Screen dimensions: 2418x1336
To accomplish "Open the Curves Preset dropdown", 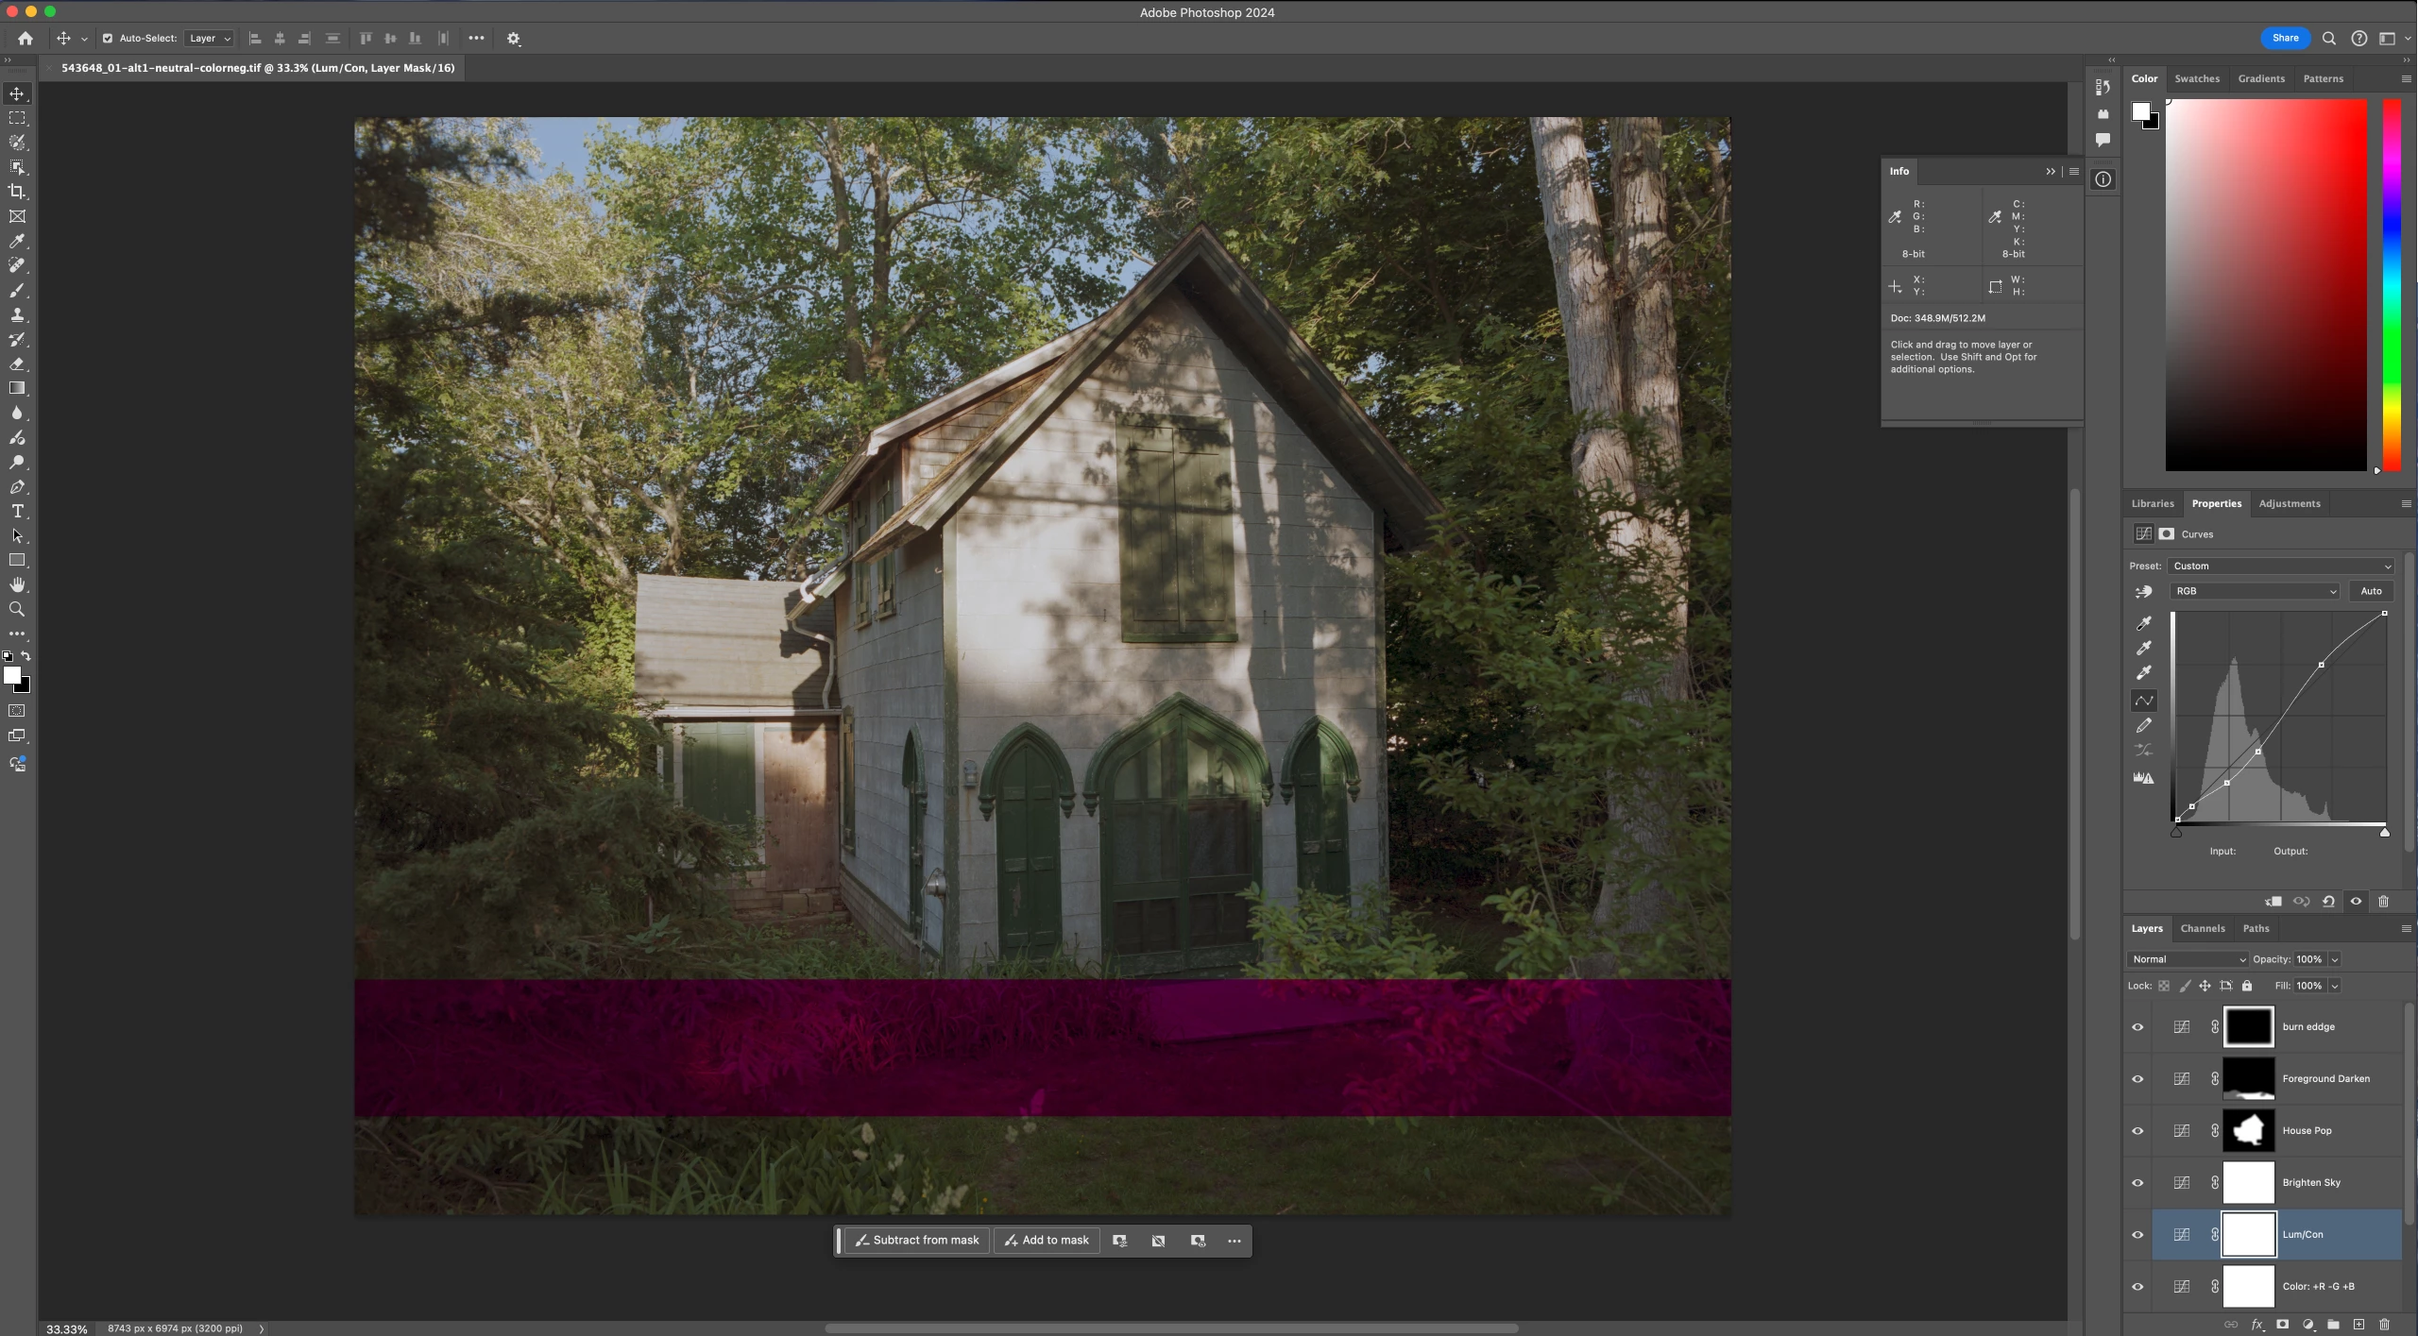I will tap(2280, 566).
